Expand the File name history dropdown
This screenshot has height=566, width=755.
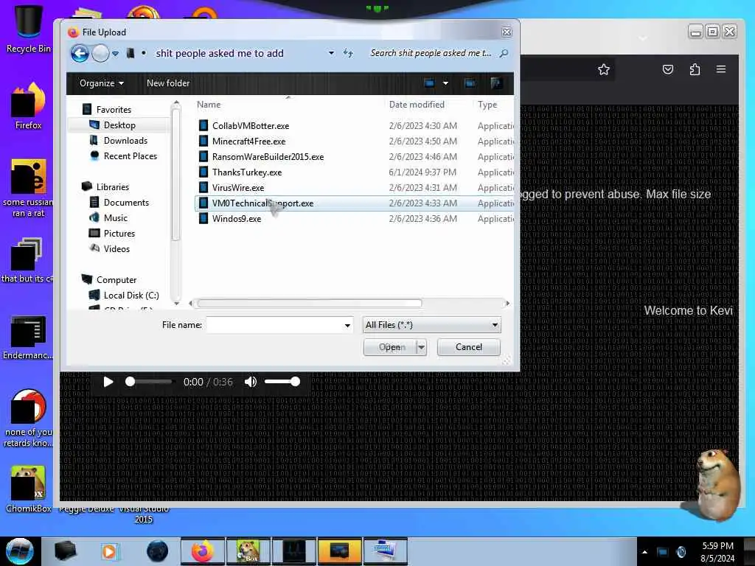coord(347,326)
